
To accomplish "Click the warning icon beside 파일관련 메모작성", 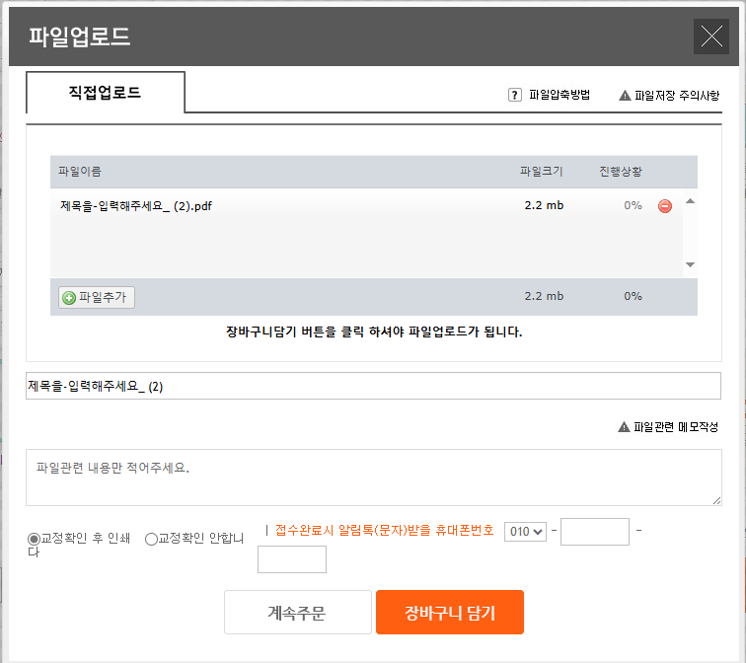I will (x=624, y=427).
